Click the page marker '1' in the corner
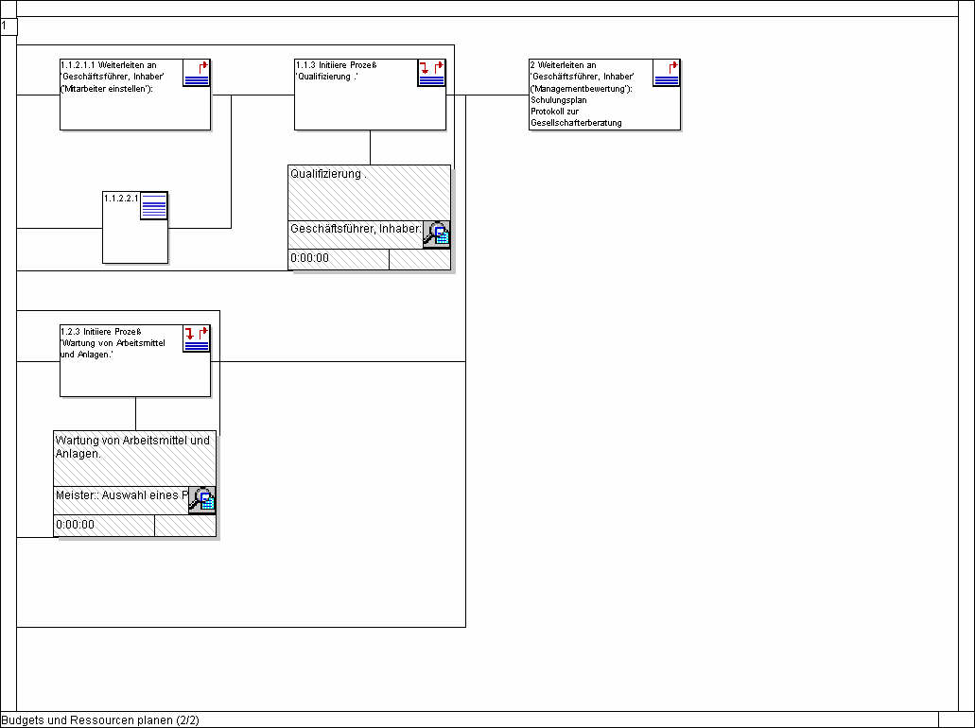This screenshot has height=728, width=975. click(8, 26)
